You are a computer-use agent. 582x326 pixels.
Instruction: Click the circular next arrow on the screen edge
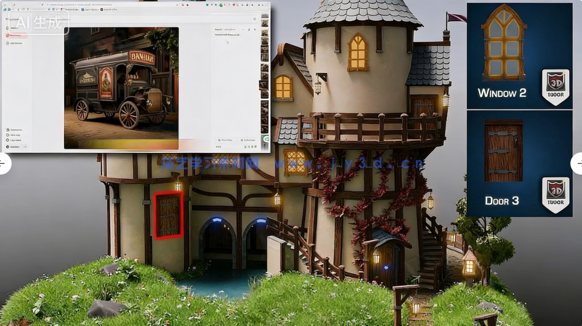(579, 164)
